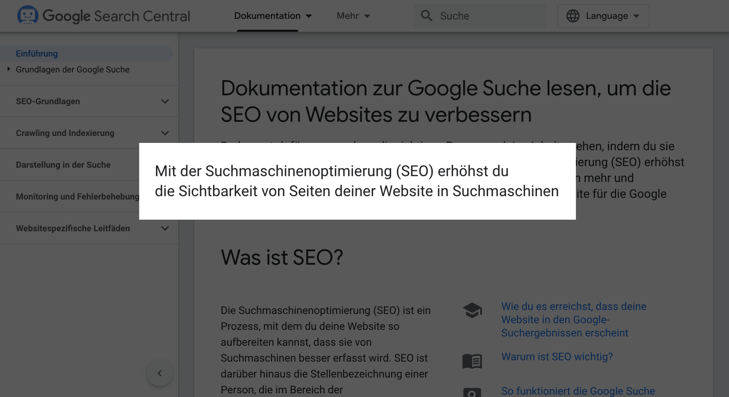Screen dimensions: 729x397
Task: Select Einführung in the sidebar
Action: [37, 54]
